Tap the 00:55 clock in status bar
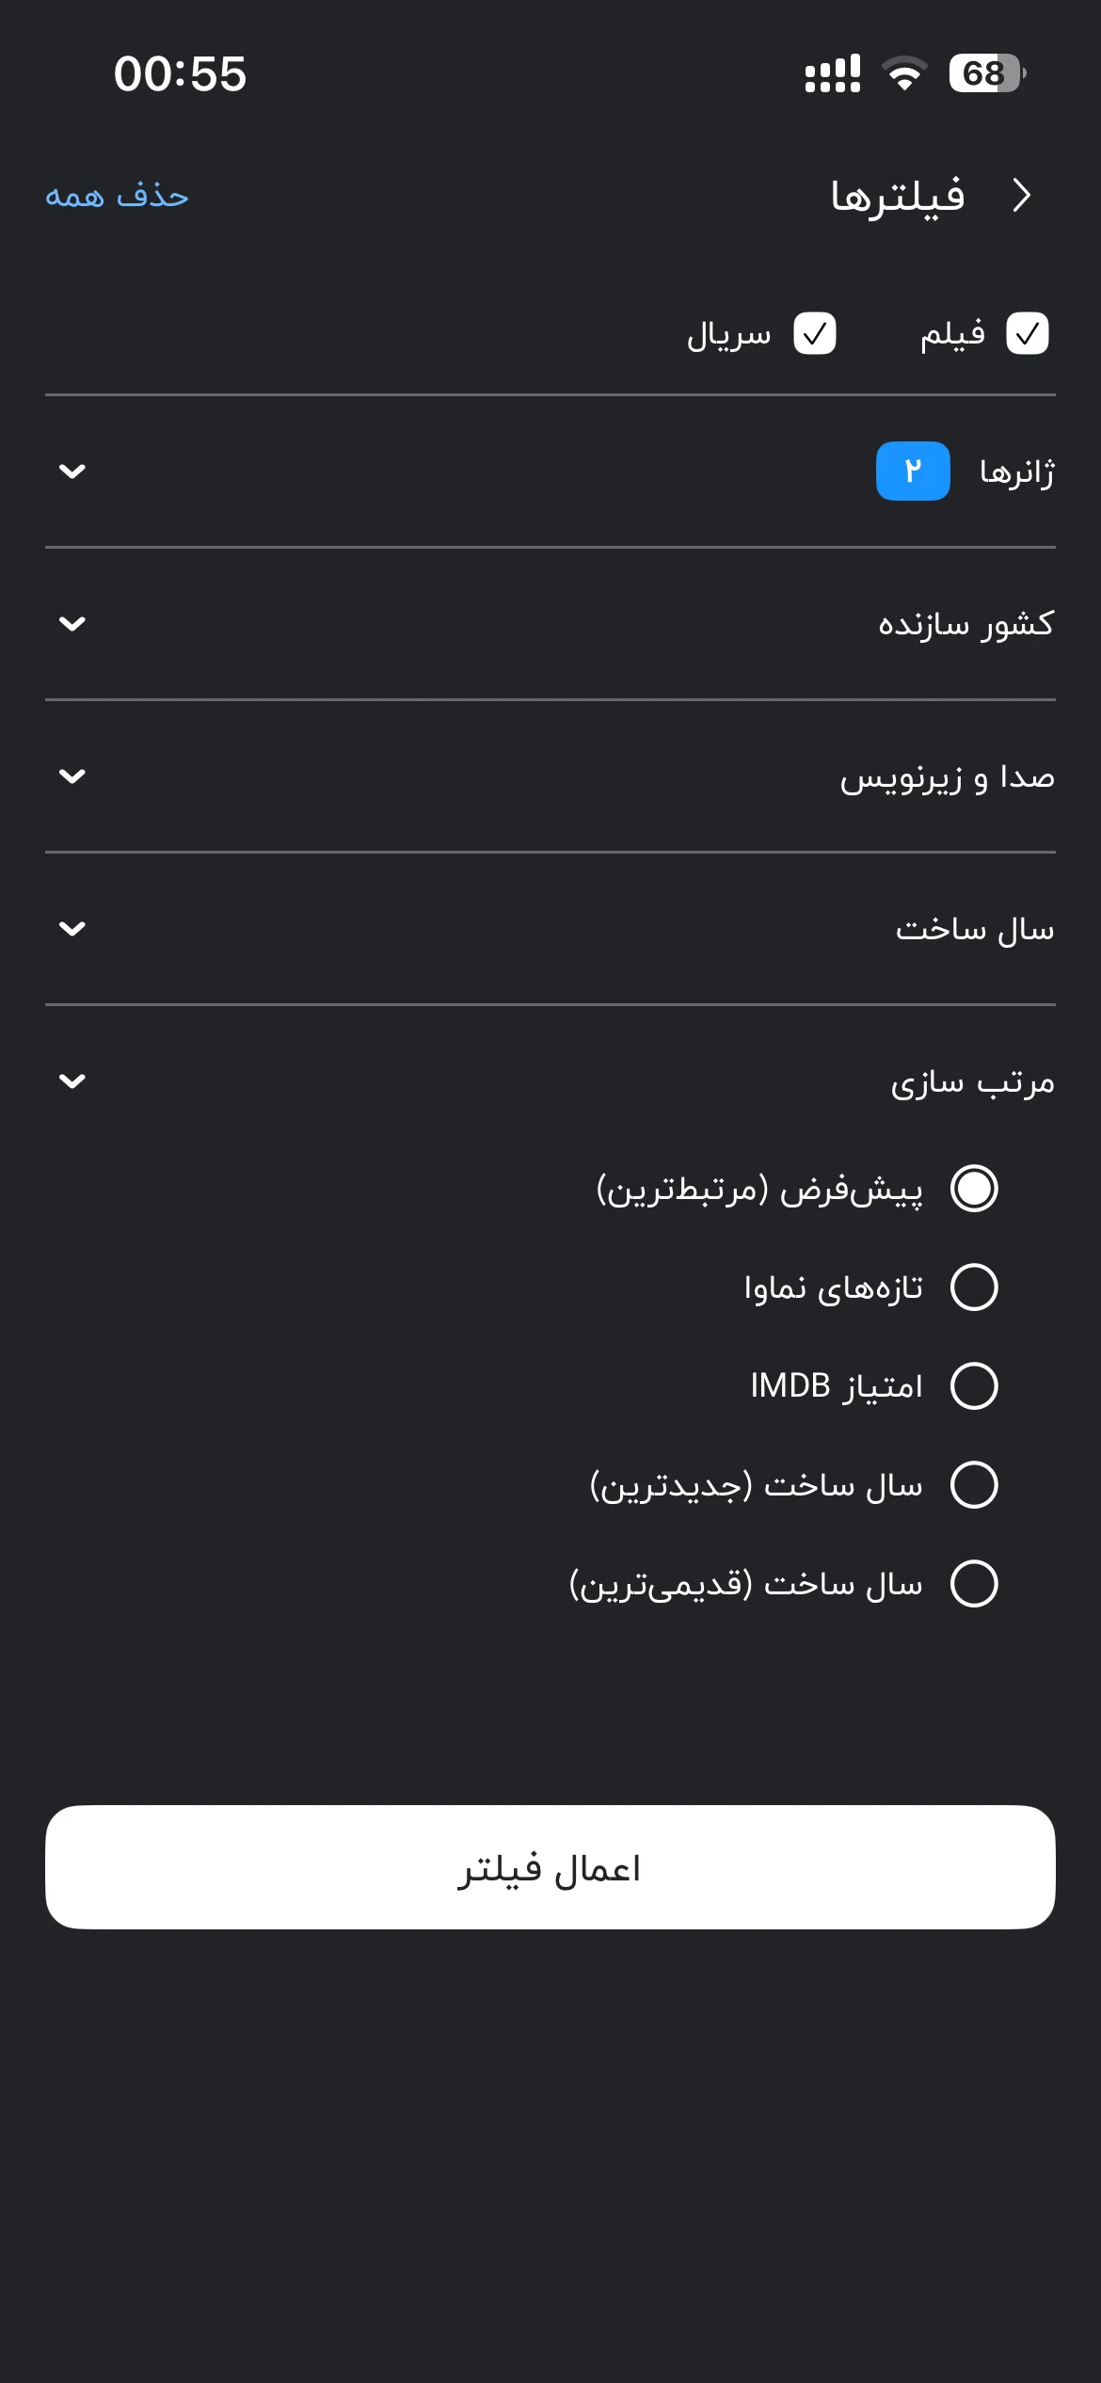Viewport: 1101px width, 2383px height. [x=180, y=73]
